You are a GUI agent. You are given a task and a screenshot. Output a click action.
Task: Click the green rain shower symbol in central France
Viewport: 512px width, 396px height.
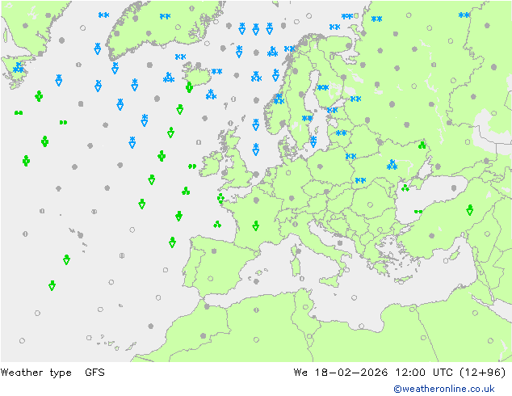(256, 225)
